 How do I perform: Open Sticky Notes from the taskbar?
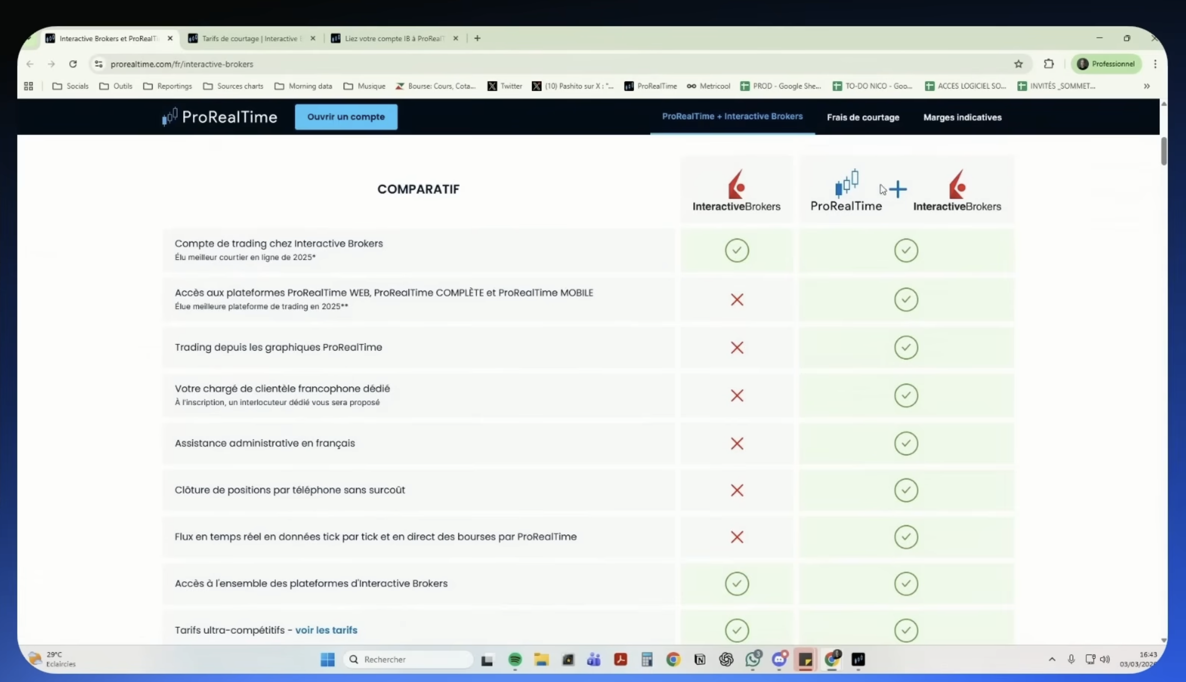pyautogui.click(x=806, y=659)
